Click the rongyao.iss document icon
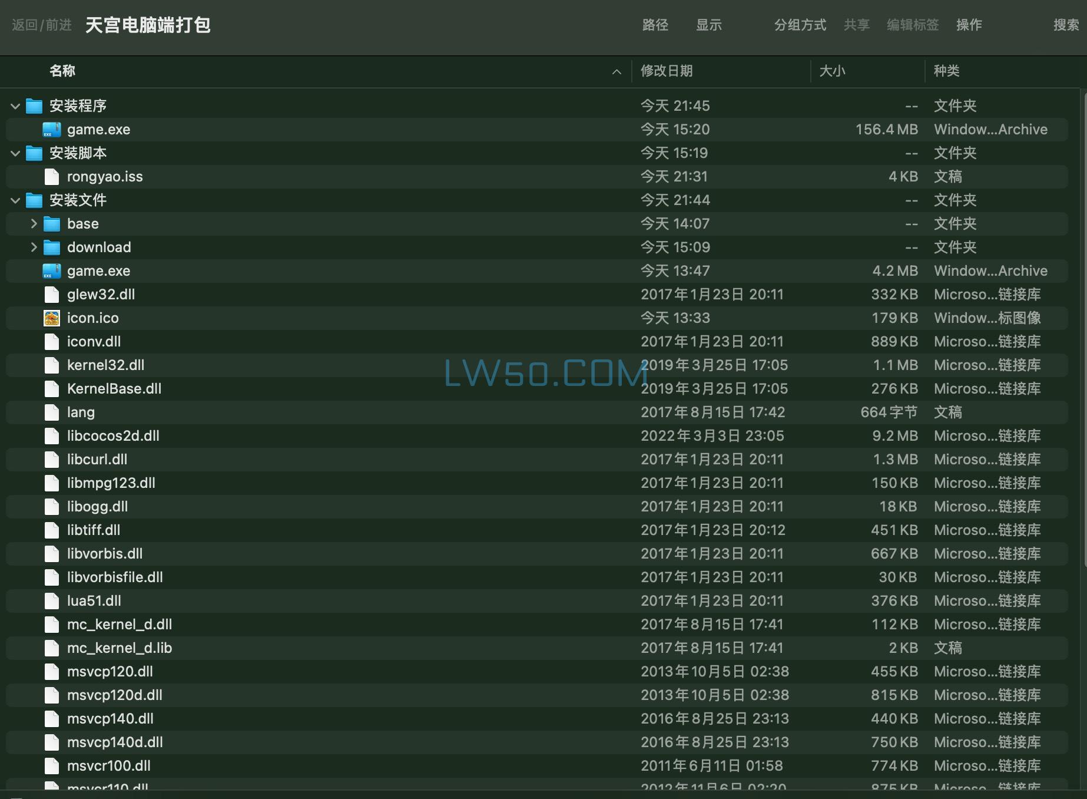This screenshot has height=799, width=1087. pyautogui.click(x=51, y=176)
